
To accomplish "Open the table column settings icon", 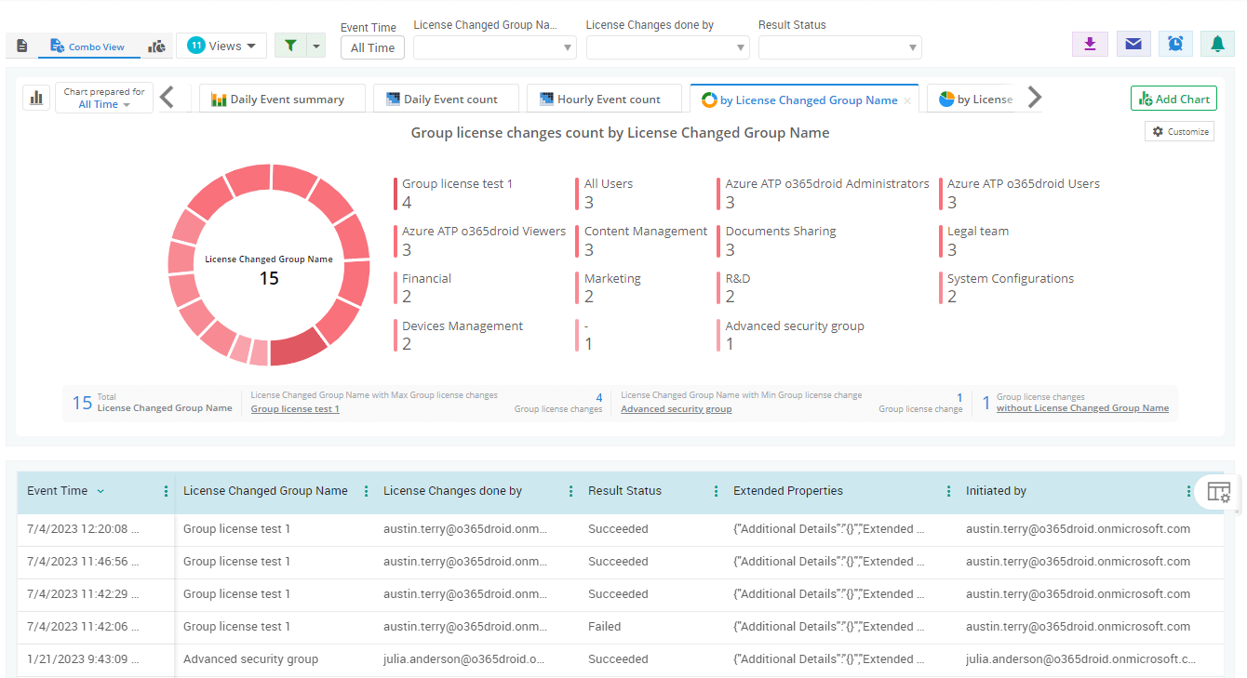I will 1218,492.
